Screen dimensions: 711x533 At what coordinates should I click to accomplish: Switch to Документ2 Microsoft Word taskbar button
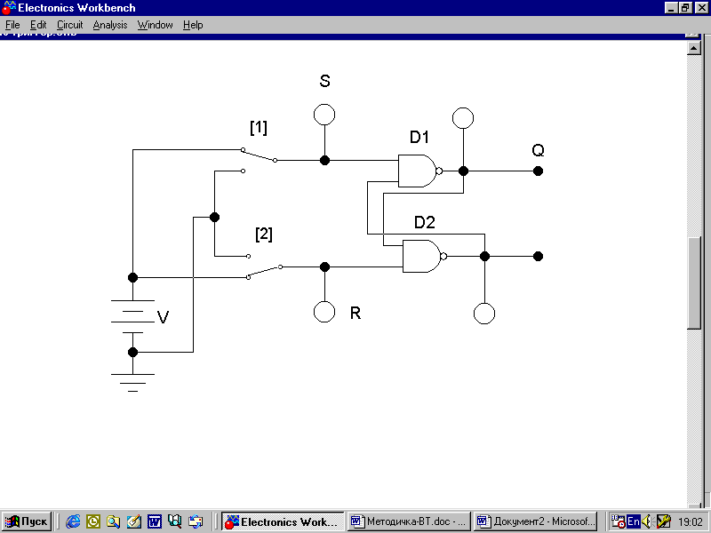pyautogui.click(x=536, y=521)
